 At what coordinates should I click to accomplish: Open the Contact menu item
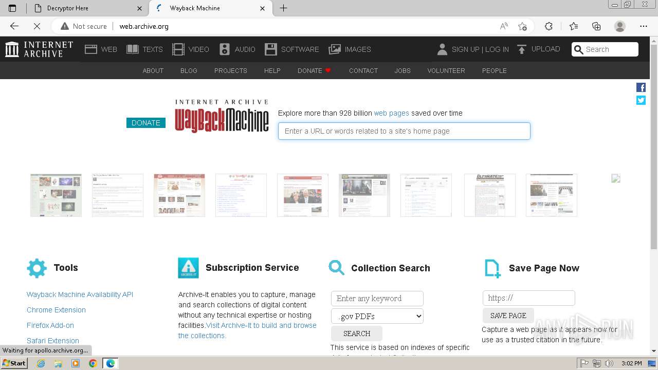pyautogui.click(x=363, y=71)
